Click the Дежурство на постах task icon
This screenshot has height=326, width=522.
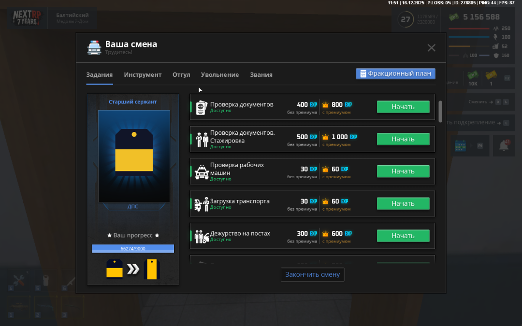point(201,237)
